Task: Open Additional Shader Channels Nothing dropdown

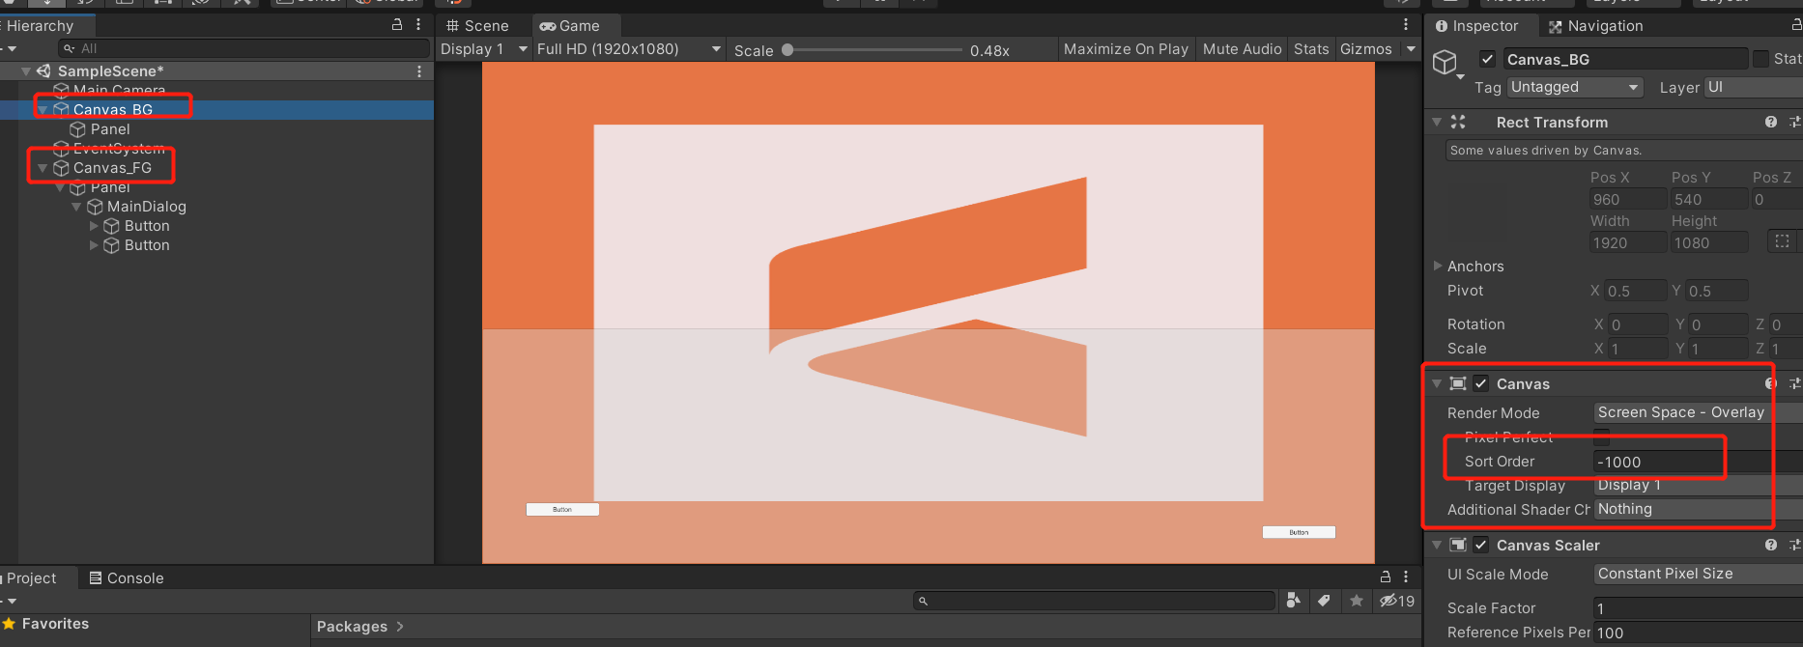Action: [x=1698, y=509]
